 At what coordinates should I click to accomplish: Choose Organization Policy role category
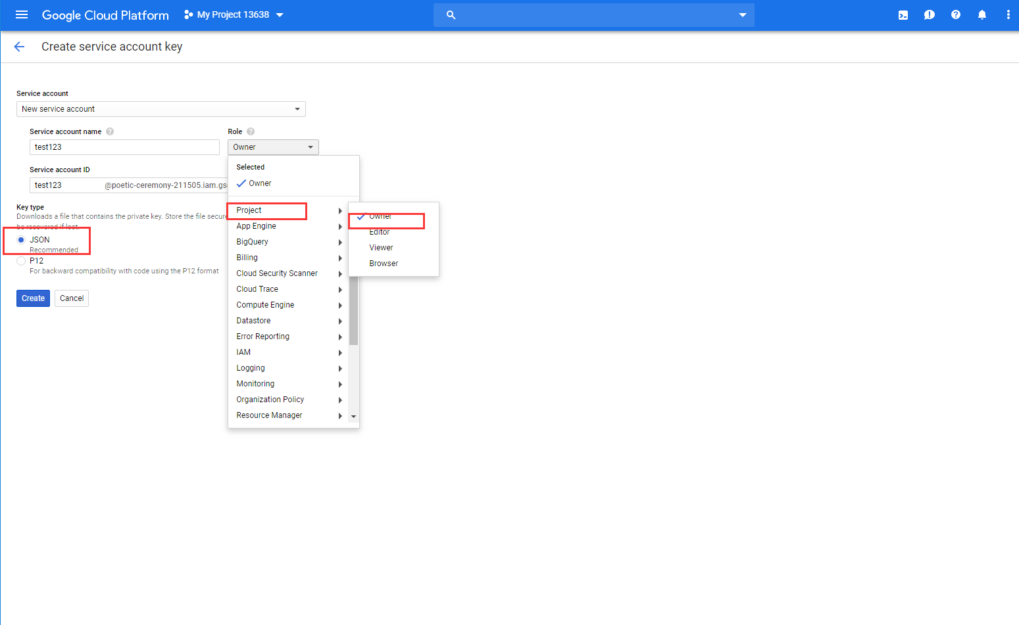tap(288, 400)
